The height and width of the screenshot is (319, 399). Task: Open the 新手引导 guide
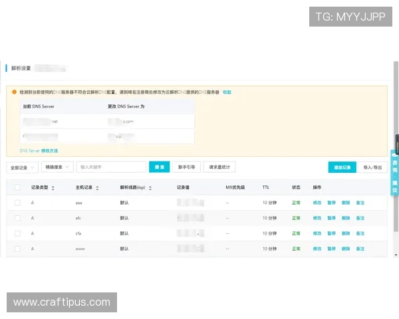tap(187, 167)
